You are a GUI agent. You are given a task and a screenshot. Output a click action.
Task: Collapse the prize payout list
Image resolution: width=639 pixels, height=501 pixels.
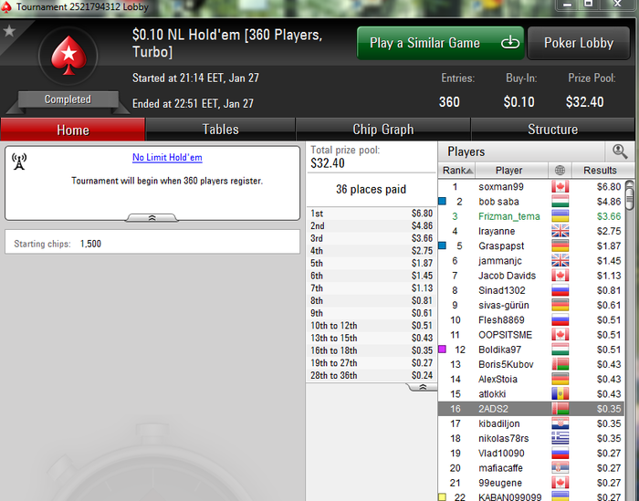point(423,387)
